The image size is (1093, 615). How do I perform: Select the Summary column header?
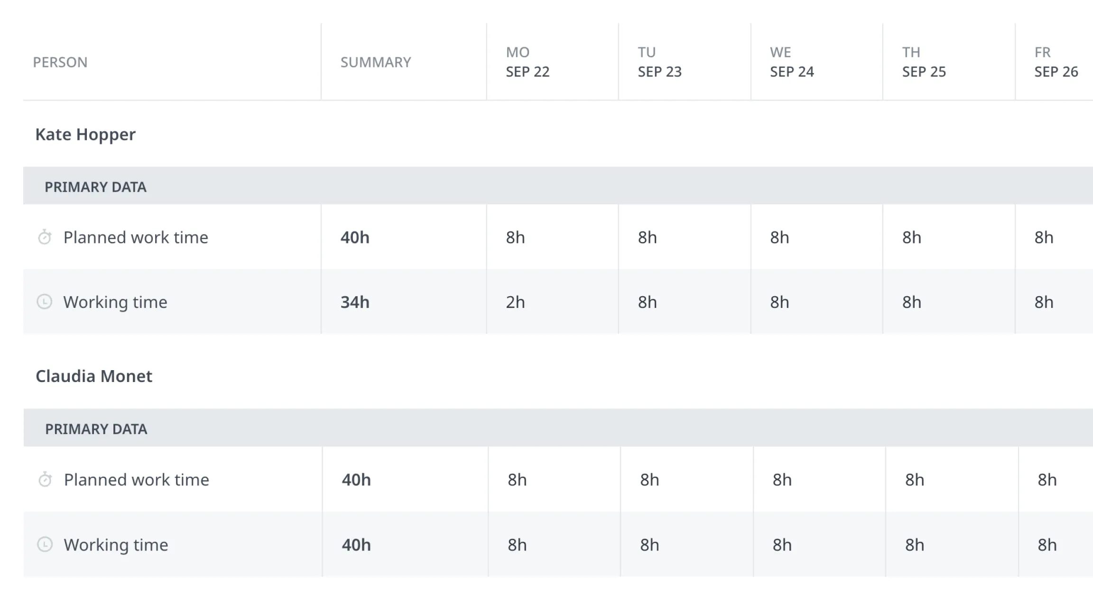(376, 62)
